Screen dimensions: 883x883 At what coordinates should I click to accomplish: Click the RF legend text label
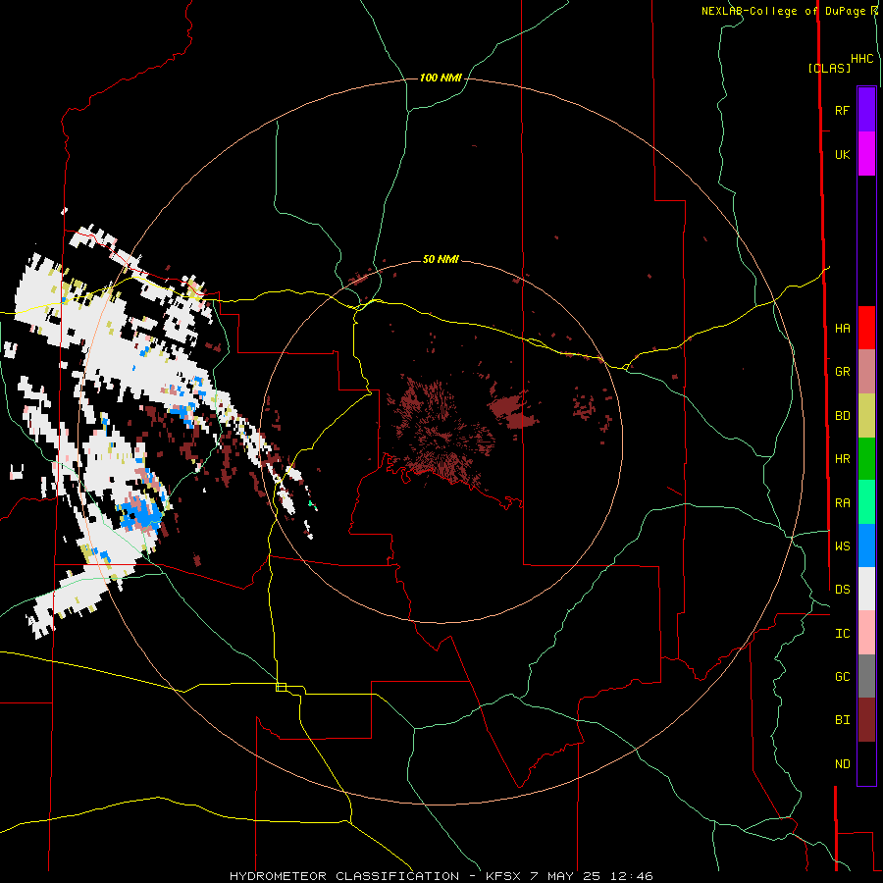click(x=842, y=110)
